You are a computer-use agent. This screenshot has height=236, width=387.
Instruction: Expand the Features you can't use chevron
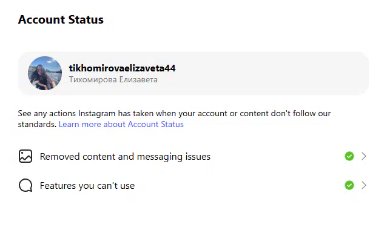click(364, 185)
